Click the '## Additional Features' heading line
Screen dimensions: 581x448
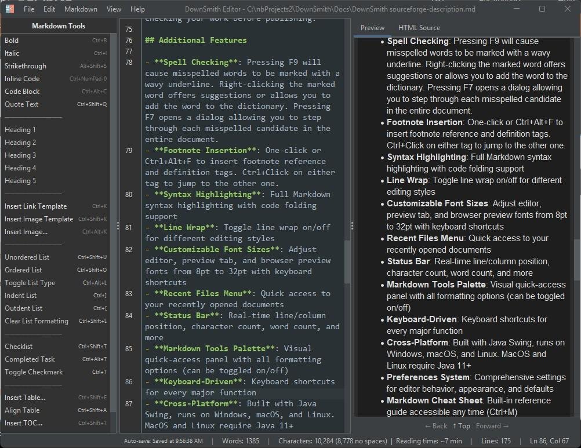[195, 40]
